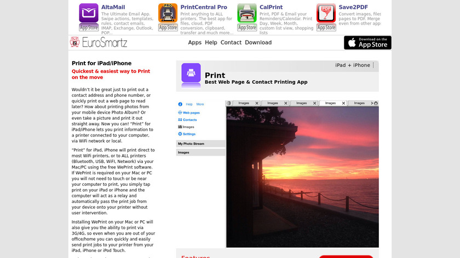Screen dimensions: 460x258
Task: Tap the App Store badge under CalPrint
Action: click(x=247, y=27)
